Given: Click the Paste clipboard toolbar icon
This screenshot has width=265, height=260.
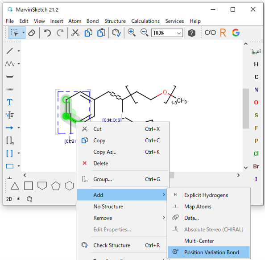Looking at the screenshot, I should point(101,33).
